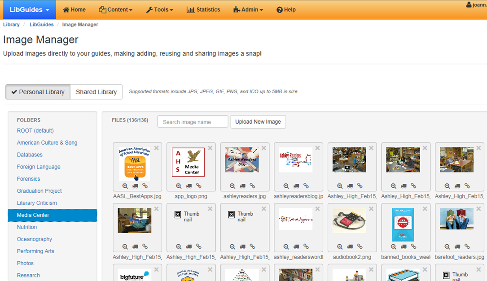Click the AASL Best Apps thumbnail image

(135, 164)
